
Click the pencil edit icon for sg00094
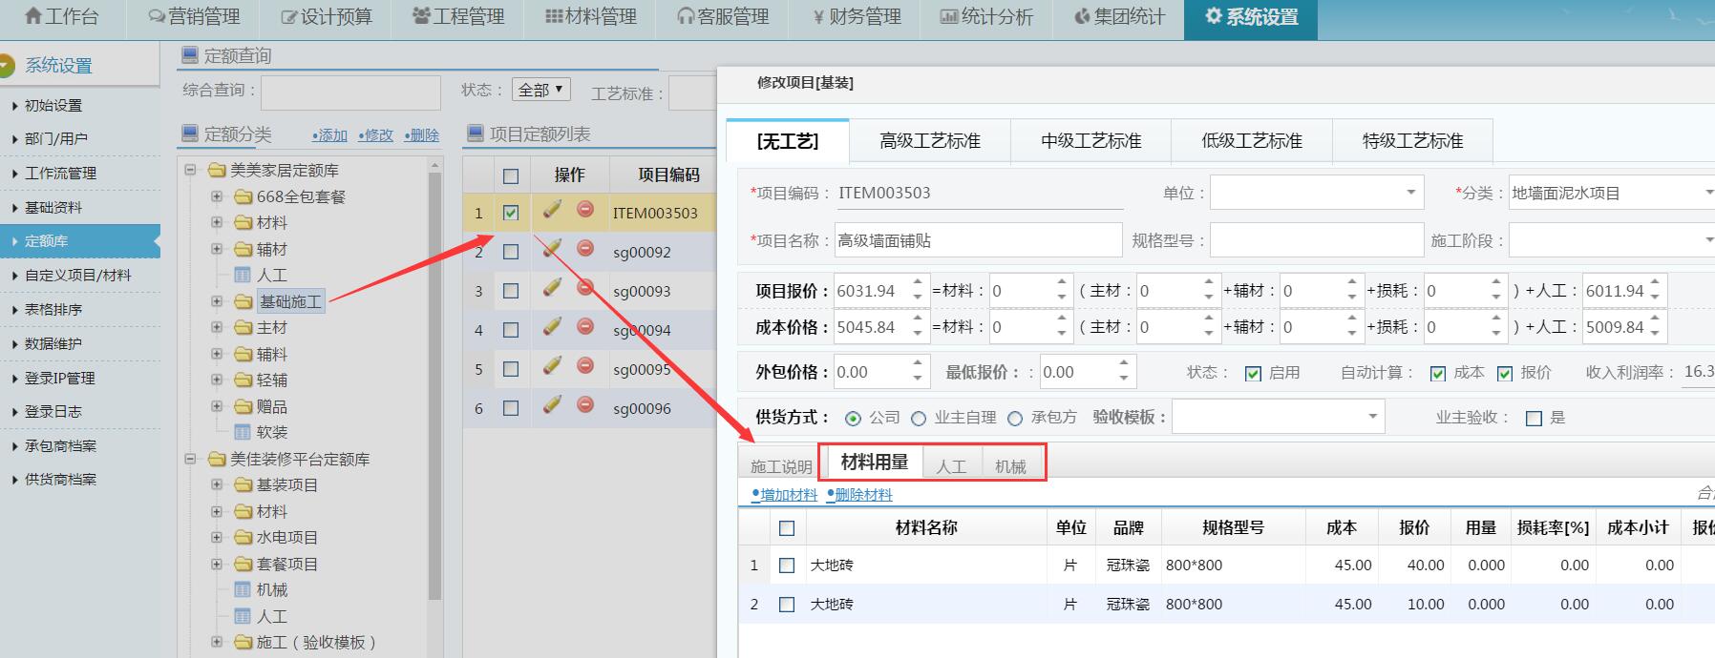pos(552,327)
